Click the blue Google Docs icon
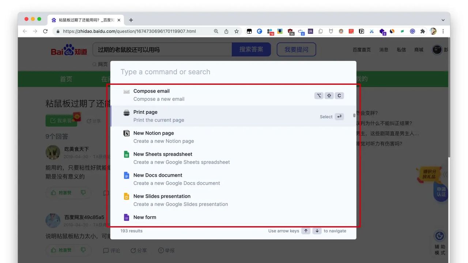The height and width of the screenshot is (263, 468). coord(127,175)
